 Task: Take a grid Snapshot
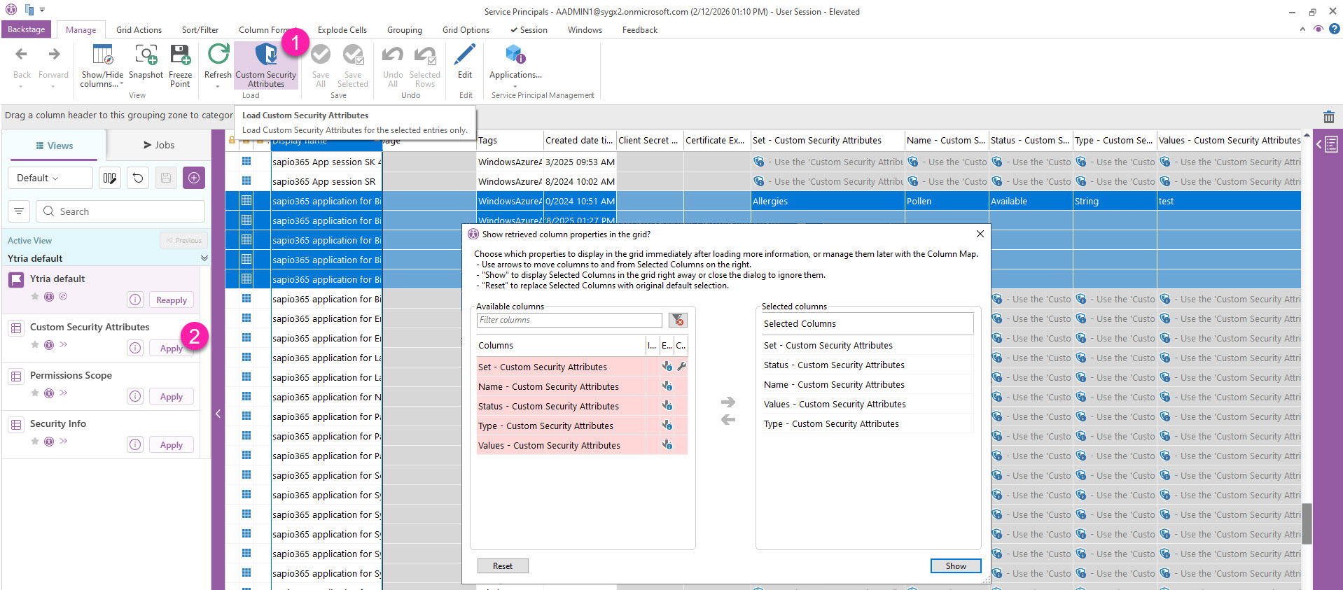(x=146, y=56)
